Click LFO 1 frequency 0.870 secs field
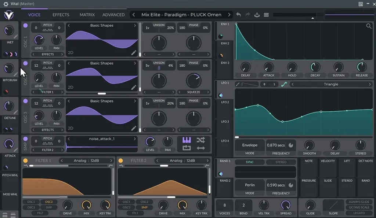The image size is (376, 218). click(276, 145)
